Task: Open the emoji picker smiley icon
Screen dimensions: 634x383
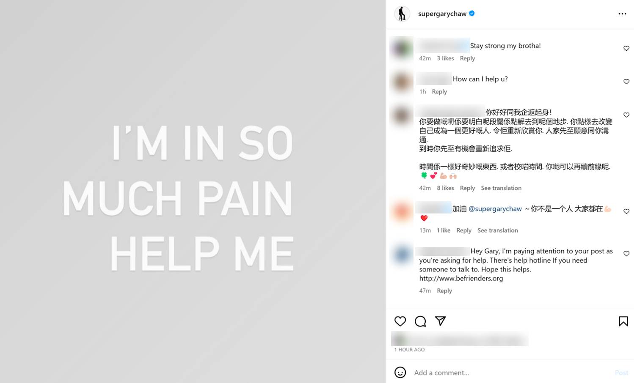Action: (x=400, y=372)
